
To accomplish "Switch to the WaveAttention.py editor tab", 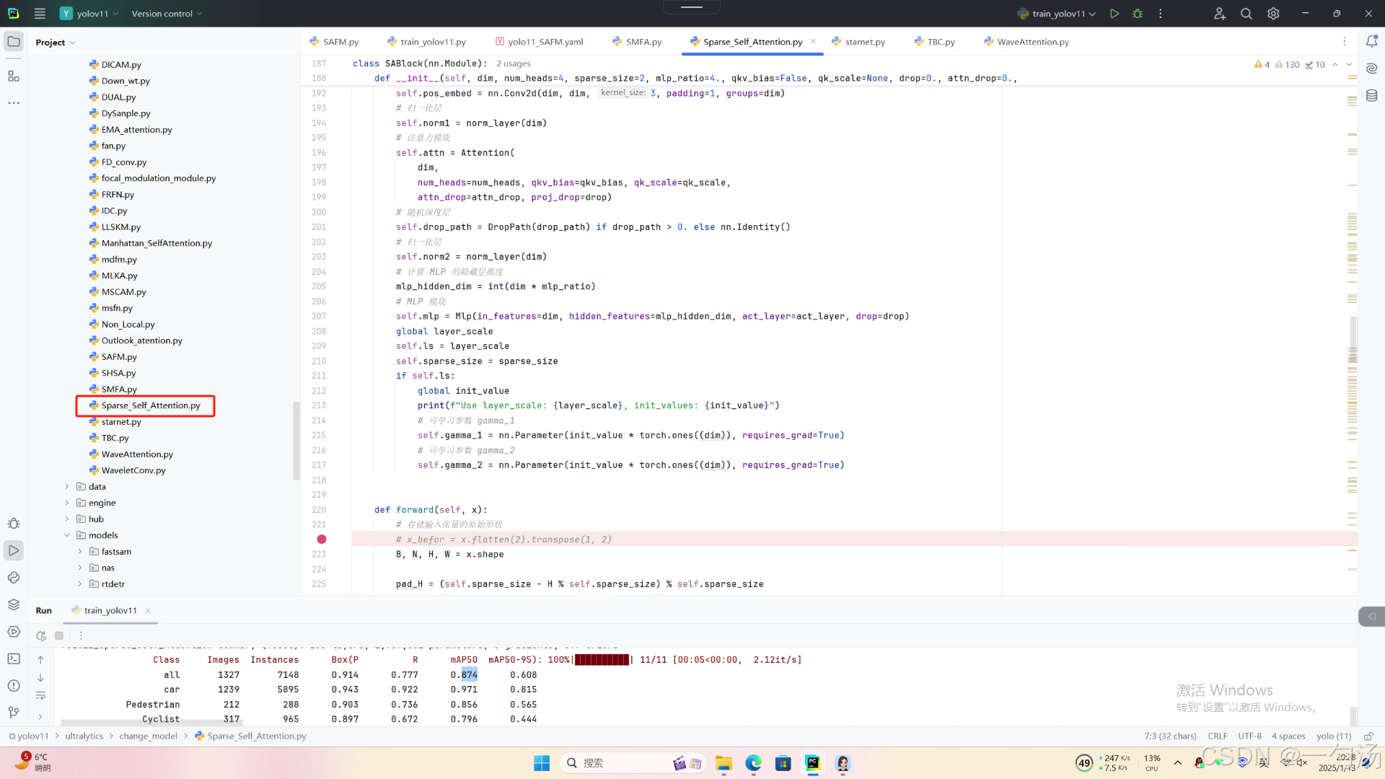I will [1032, 42].
